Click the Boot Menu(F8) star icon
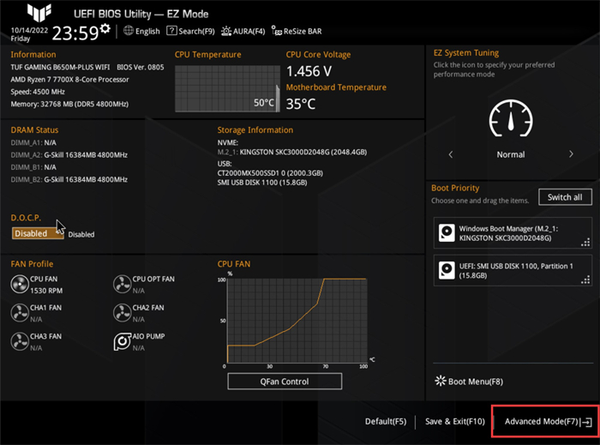This screenshot has width=600, height=445. (441, 381)
